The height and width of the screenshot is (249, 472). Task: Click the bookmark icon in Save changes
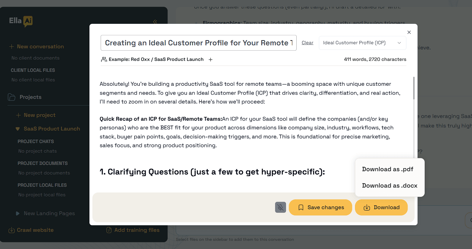click(x=301, y=207)
